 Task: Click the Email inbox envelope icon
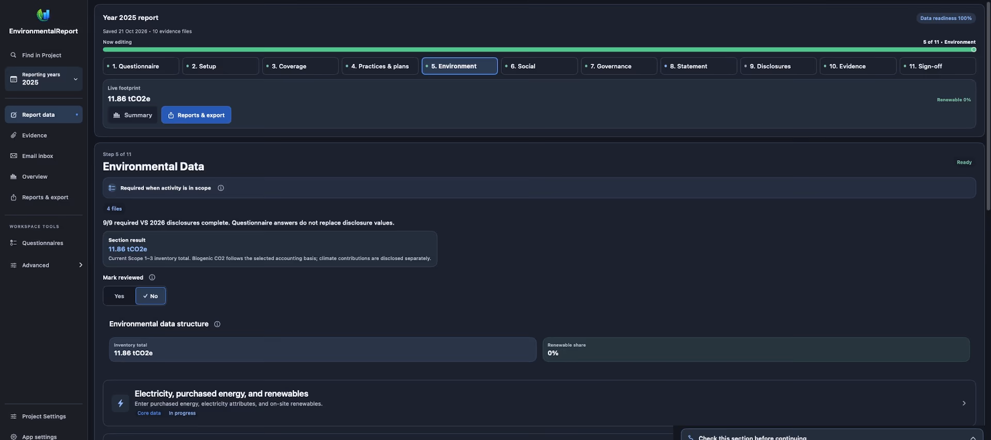pos(13,156)
